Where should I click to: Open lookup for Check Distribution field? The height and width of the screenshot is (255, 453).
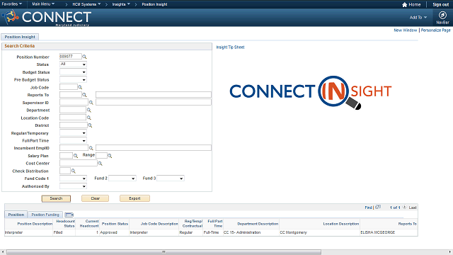coord(74,171)
